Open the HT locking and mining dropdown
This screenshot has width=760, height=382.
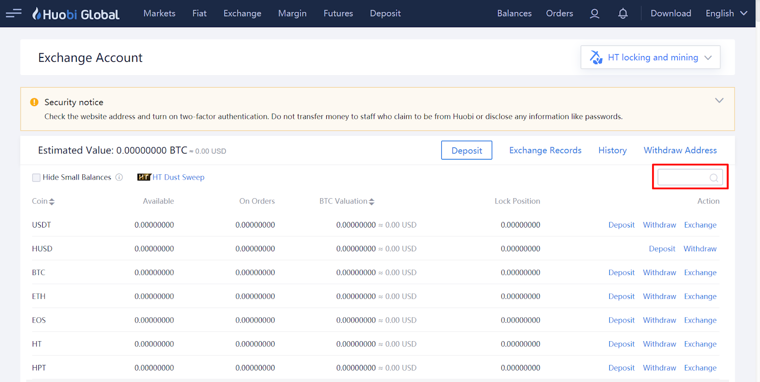[x=650, y=57]
